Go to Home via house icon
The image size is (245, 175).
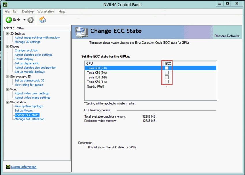42,20
